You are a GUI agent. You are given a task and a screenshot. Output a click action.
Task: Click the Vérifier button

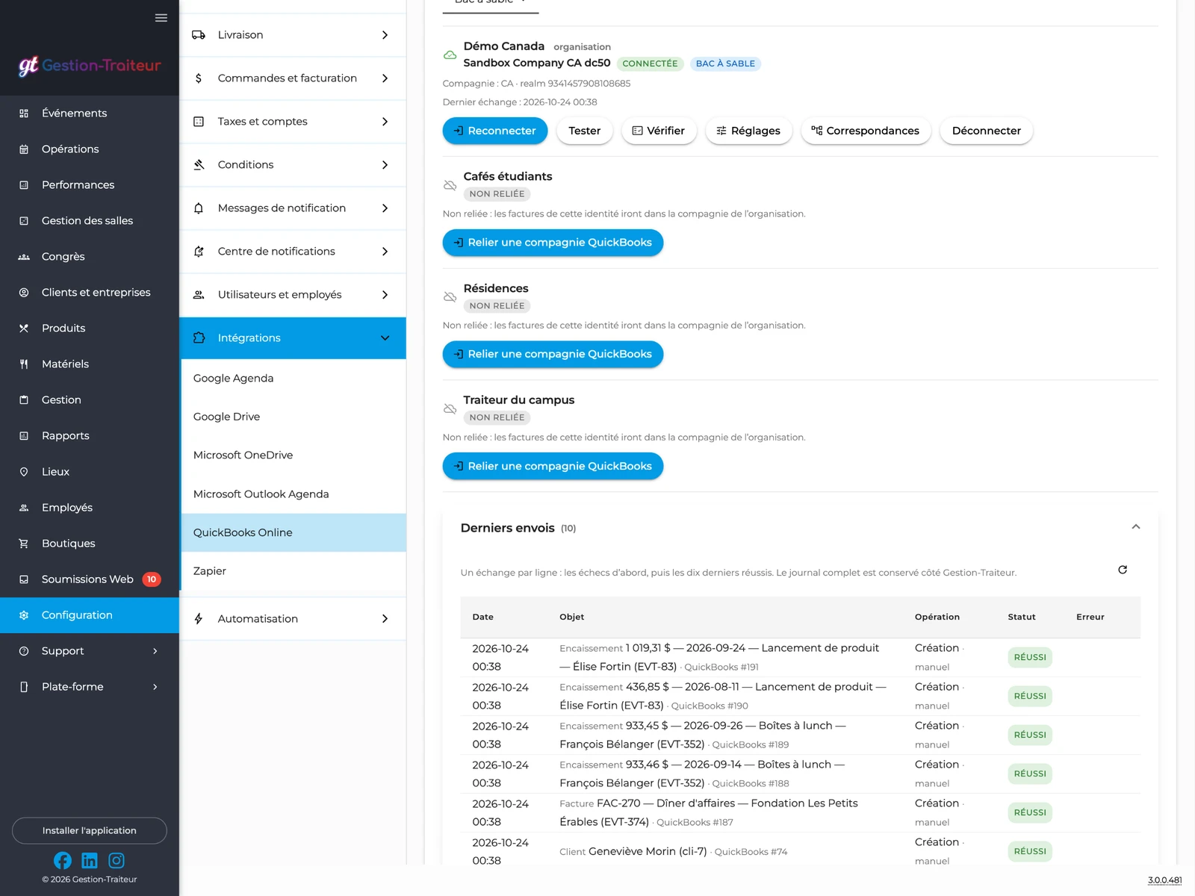coord(659,131)
